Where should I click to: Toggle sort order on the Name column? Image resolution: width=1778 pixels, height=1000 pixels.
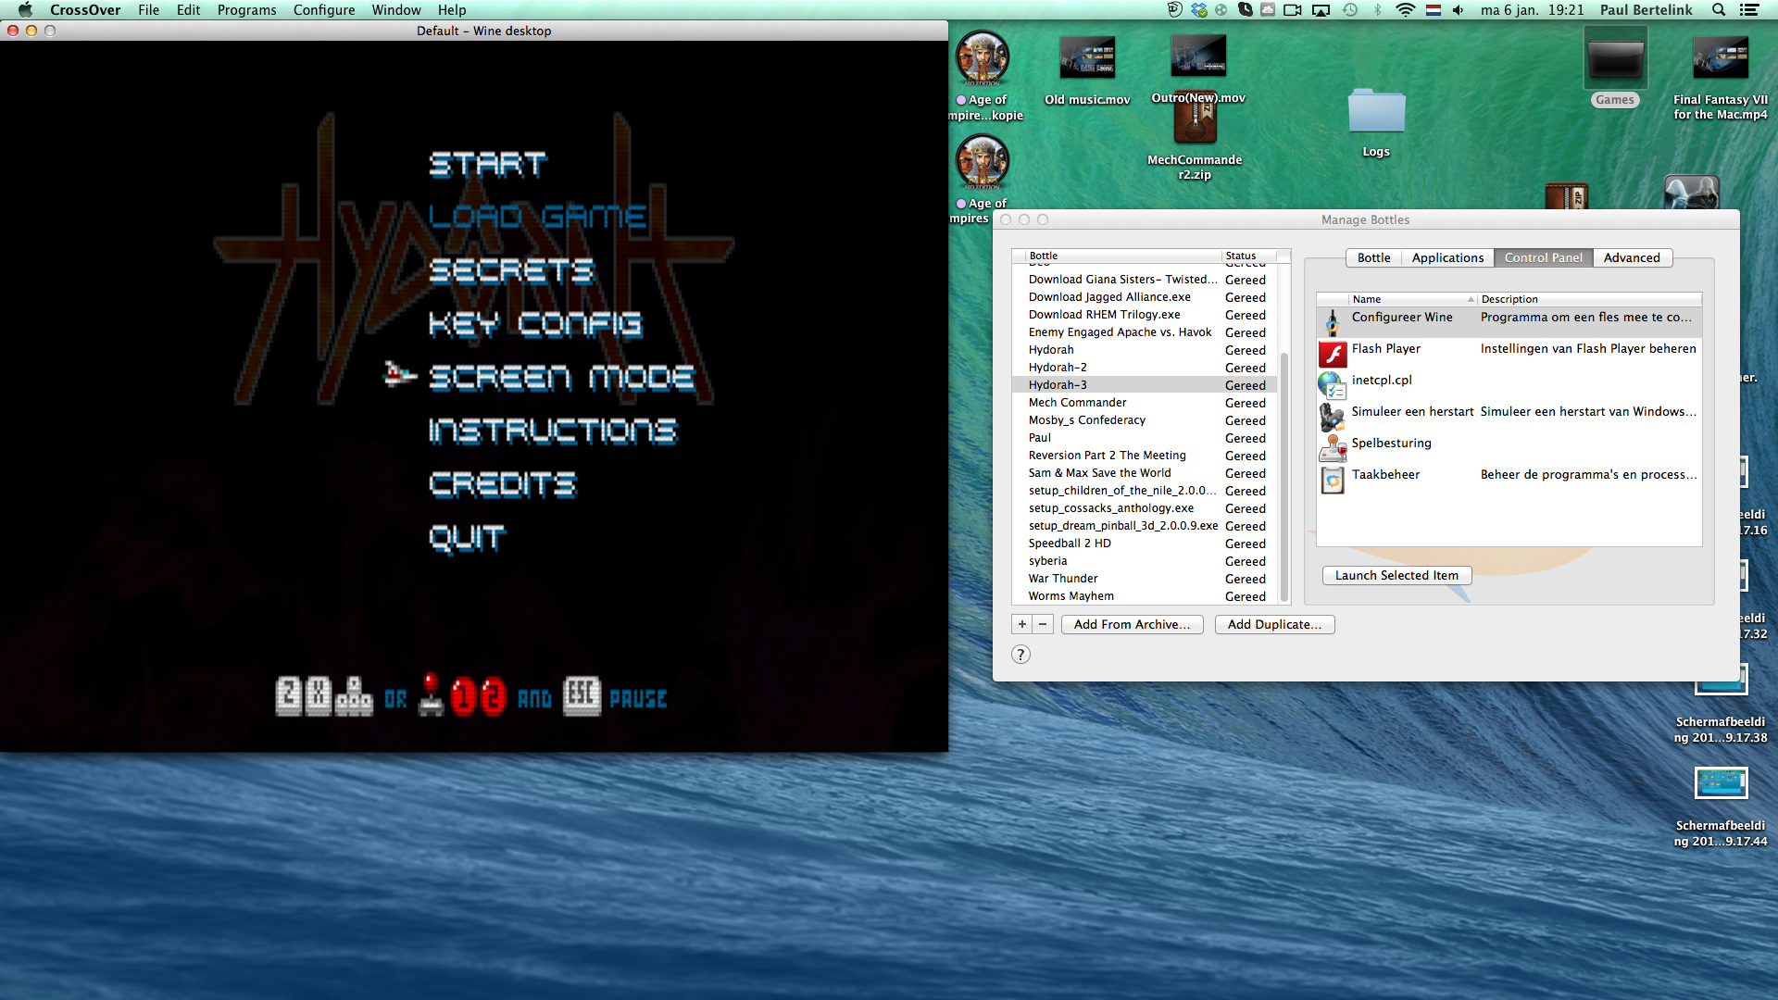pos(1366,299)
